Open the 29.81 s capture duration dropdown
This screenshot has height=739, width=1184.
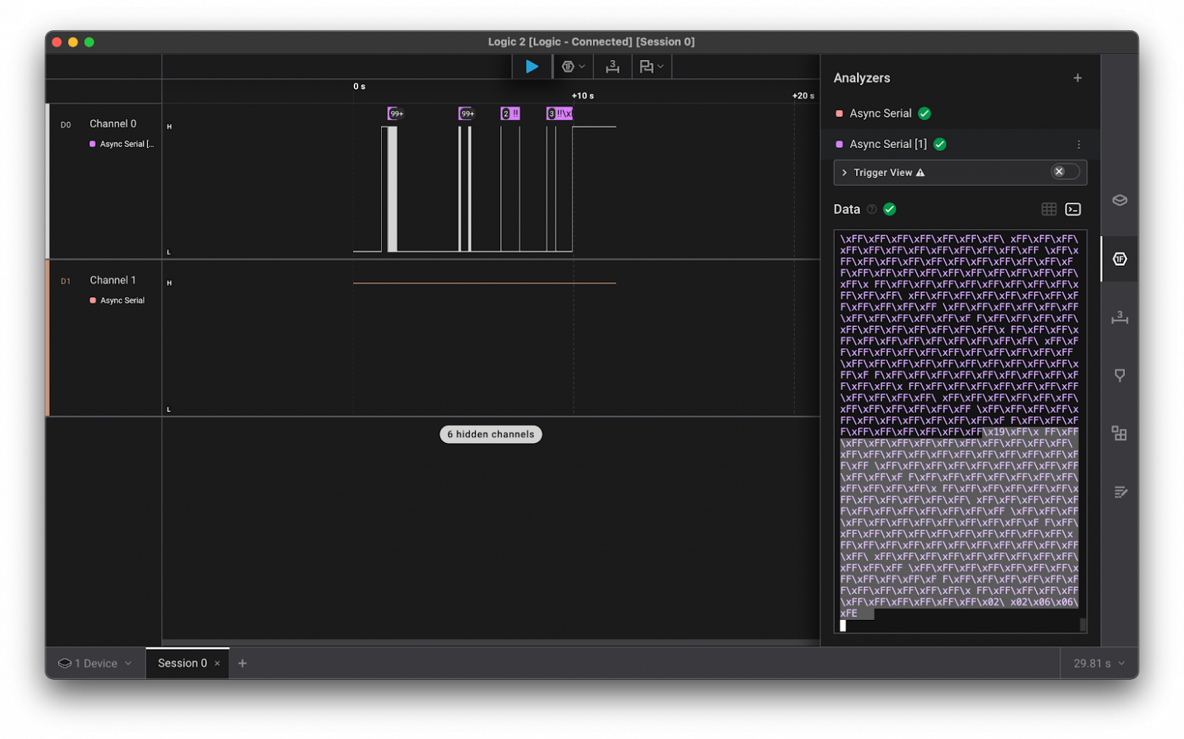(x=1100, y=663)
